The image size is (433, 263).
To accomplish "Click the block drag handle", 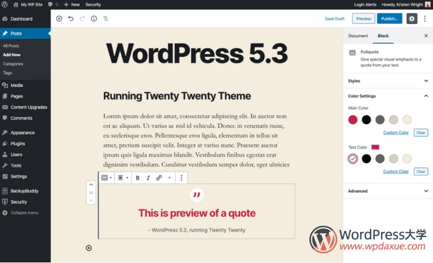I will pos(91,193).
